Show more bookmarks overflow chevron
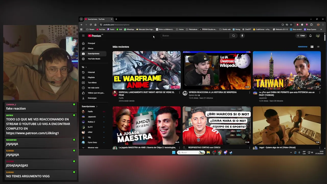 click(321, 29)
